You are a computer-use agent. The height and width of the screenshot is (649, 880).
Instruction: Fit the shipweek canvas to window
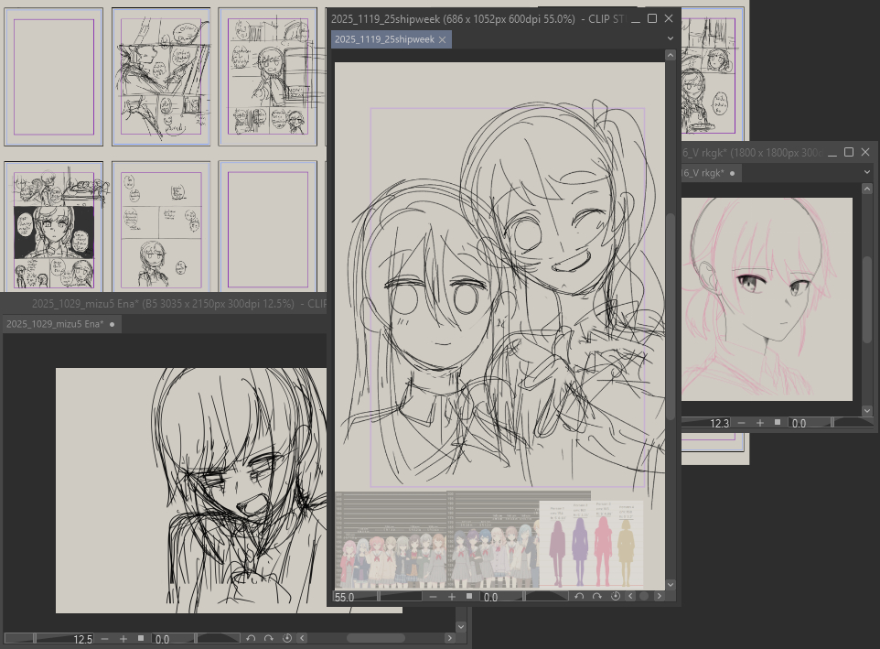pos(469,597)
